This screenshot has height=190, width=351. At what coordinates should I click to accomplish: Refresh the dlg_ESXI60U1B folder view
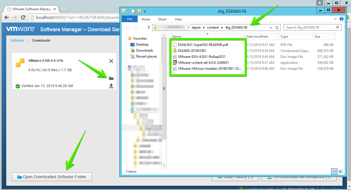[277, 28]
